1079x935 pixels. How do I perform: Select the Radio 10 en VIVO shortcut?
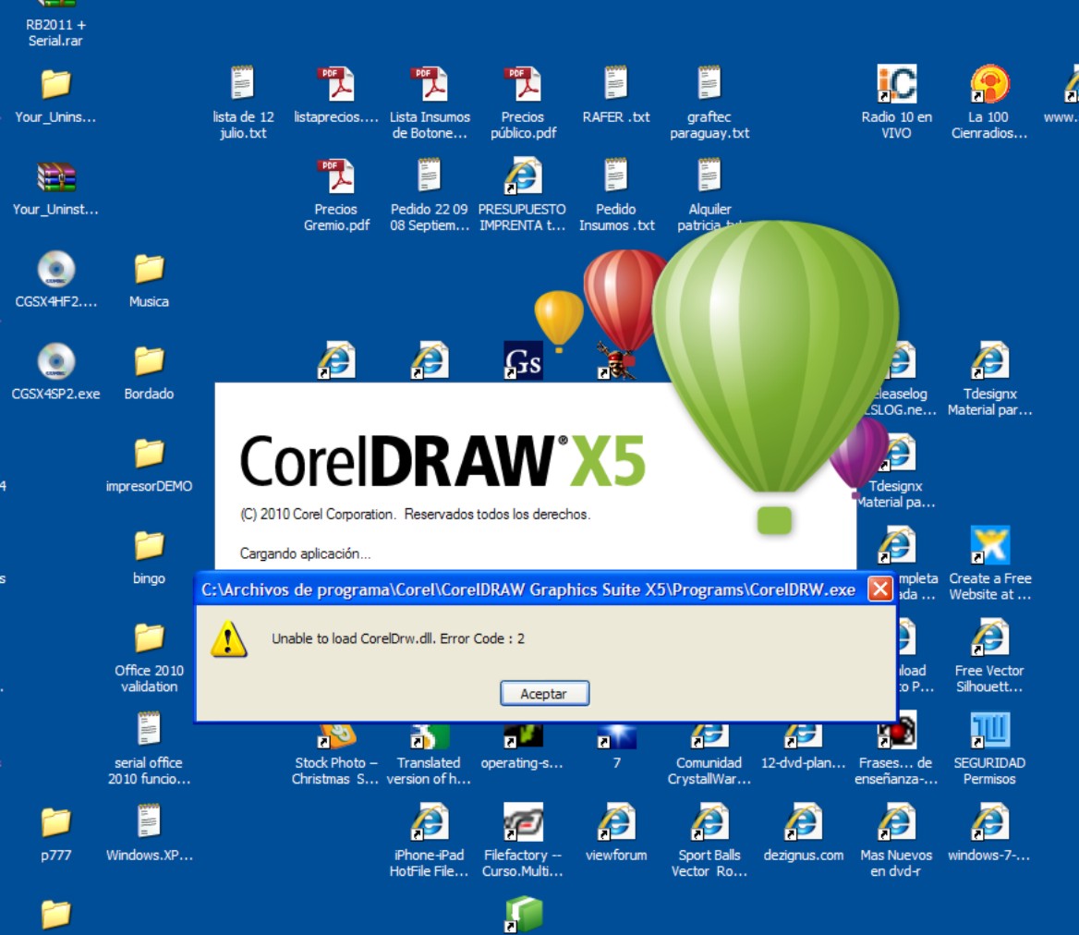coord(896,85)
